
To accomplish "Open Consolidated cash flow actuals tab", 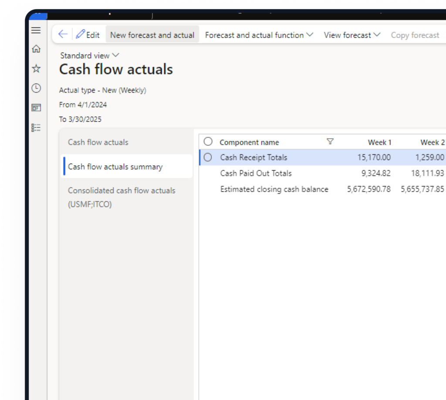I will [x=122, y=197].
